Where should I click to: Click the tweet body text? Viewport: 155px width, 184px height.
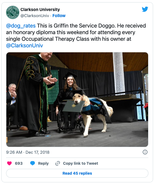coord(76,36)
